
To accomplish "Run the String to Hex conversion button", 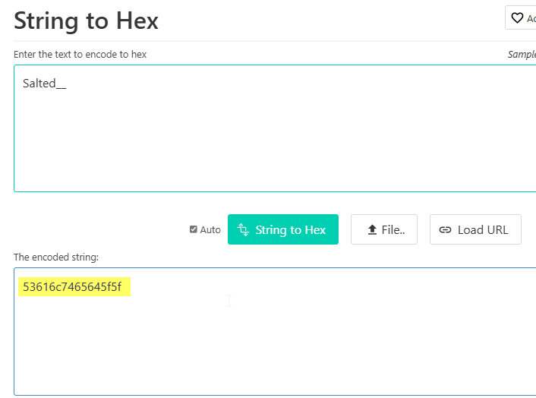I will pyautogui.click(x=283, y=229).
